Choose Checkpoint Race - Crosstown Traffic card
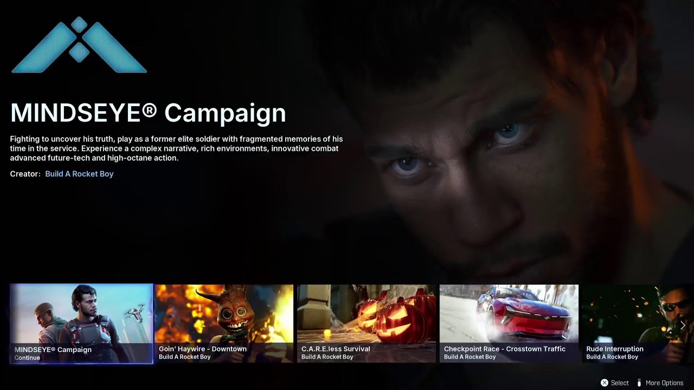The width and height of the screenshot is (694, 390). click(x=509, y=323)
